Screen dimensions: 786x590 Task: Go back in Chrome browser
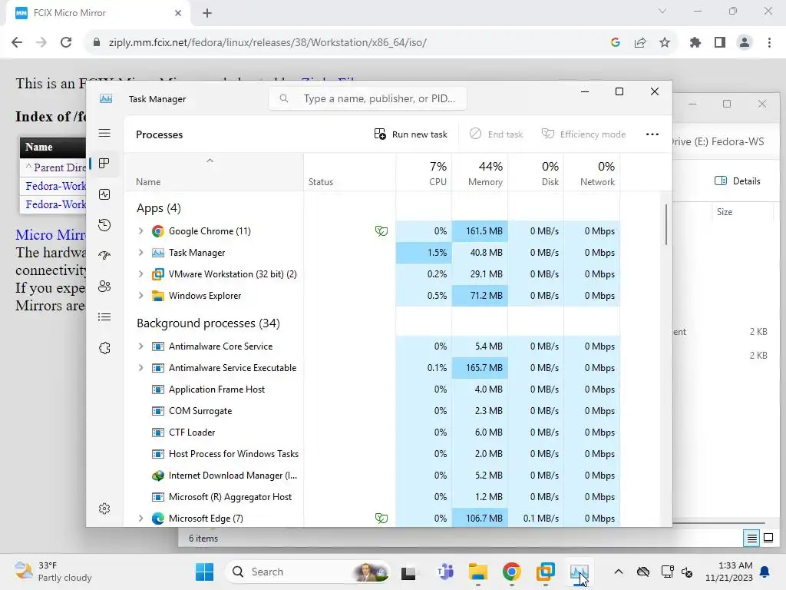17,43
